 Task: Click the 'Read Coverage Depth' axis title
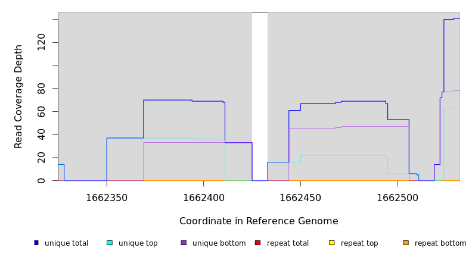[19, 96]
